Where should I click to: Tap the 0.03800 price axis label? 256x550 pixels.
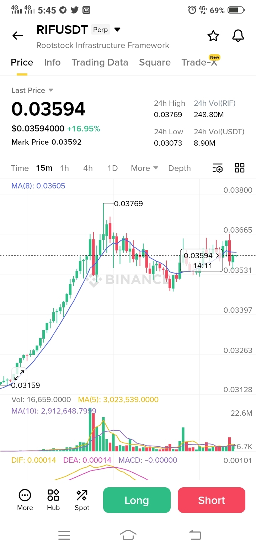pyautogui.click(x=238, y=190)
